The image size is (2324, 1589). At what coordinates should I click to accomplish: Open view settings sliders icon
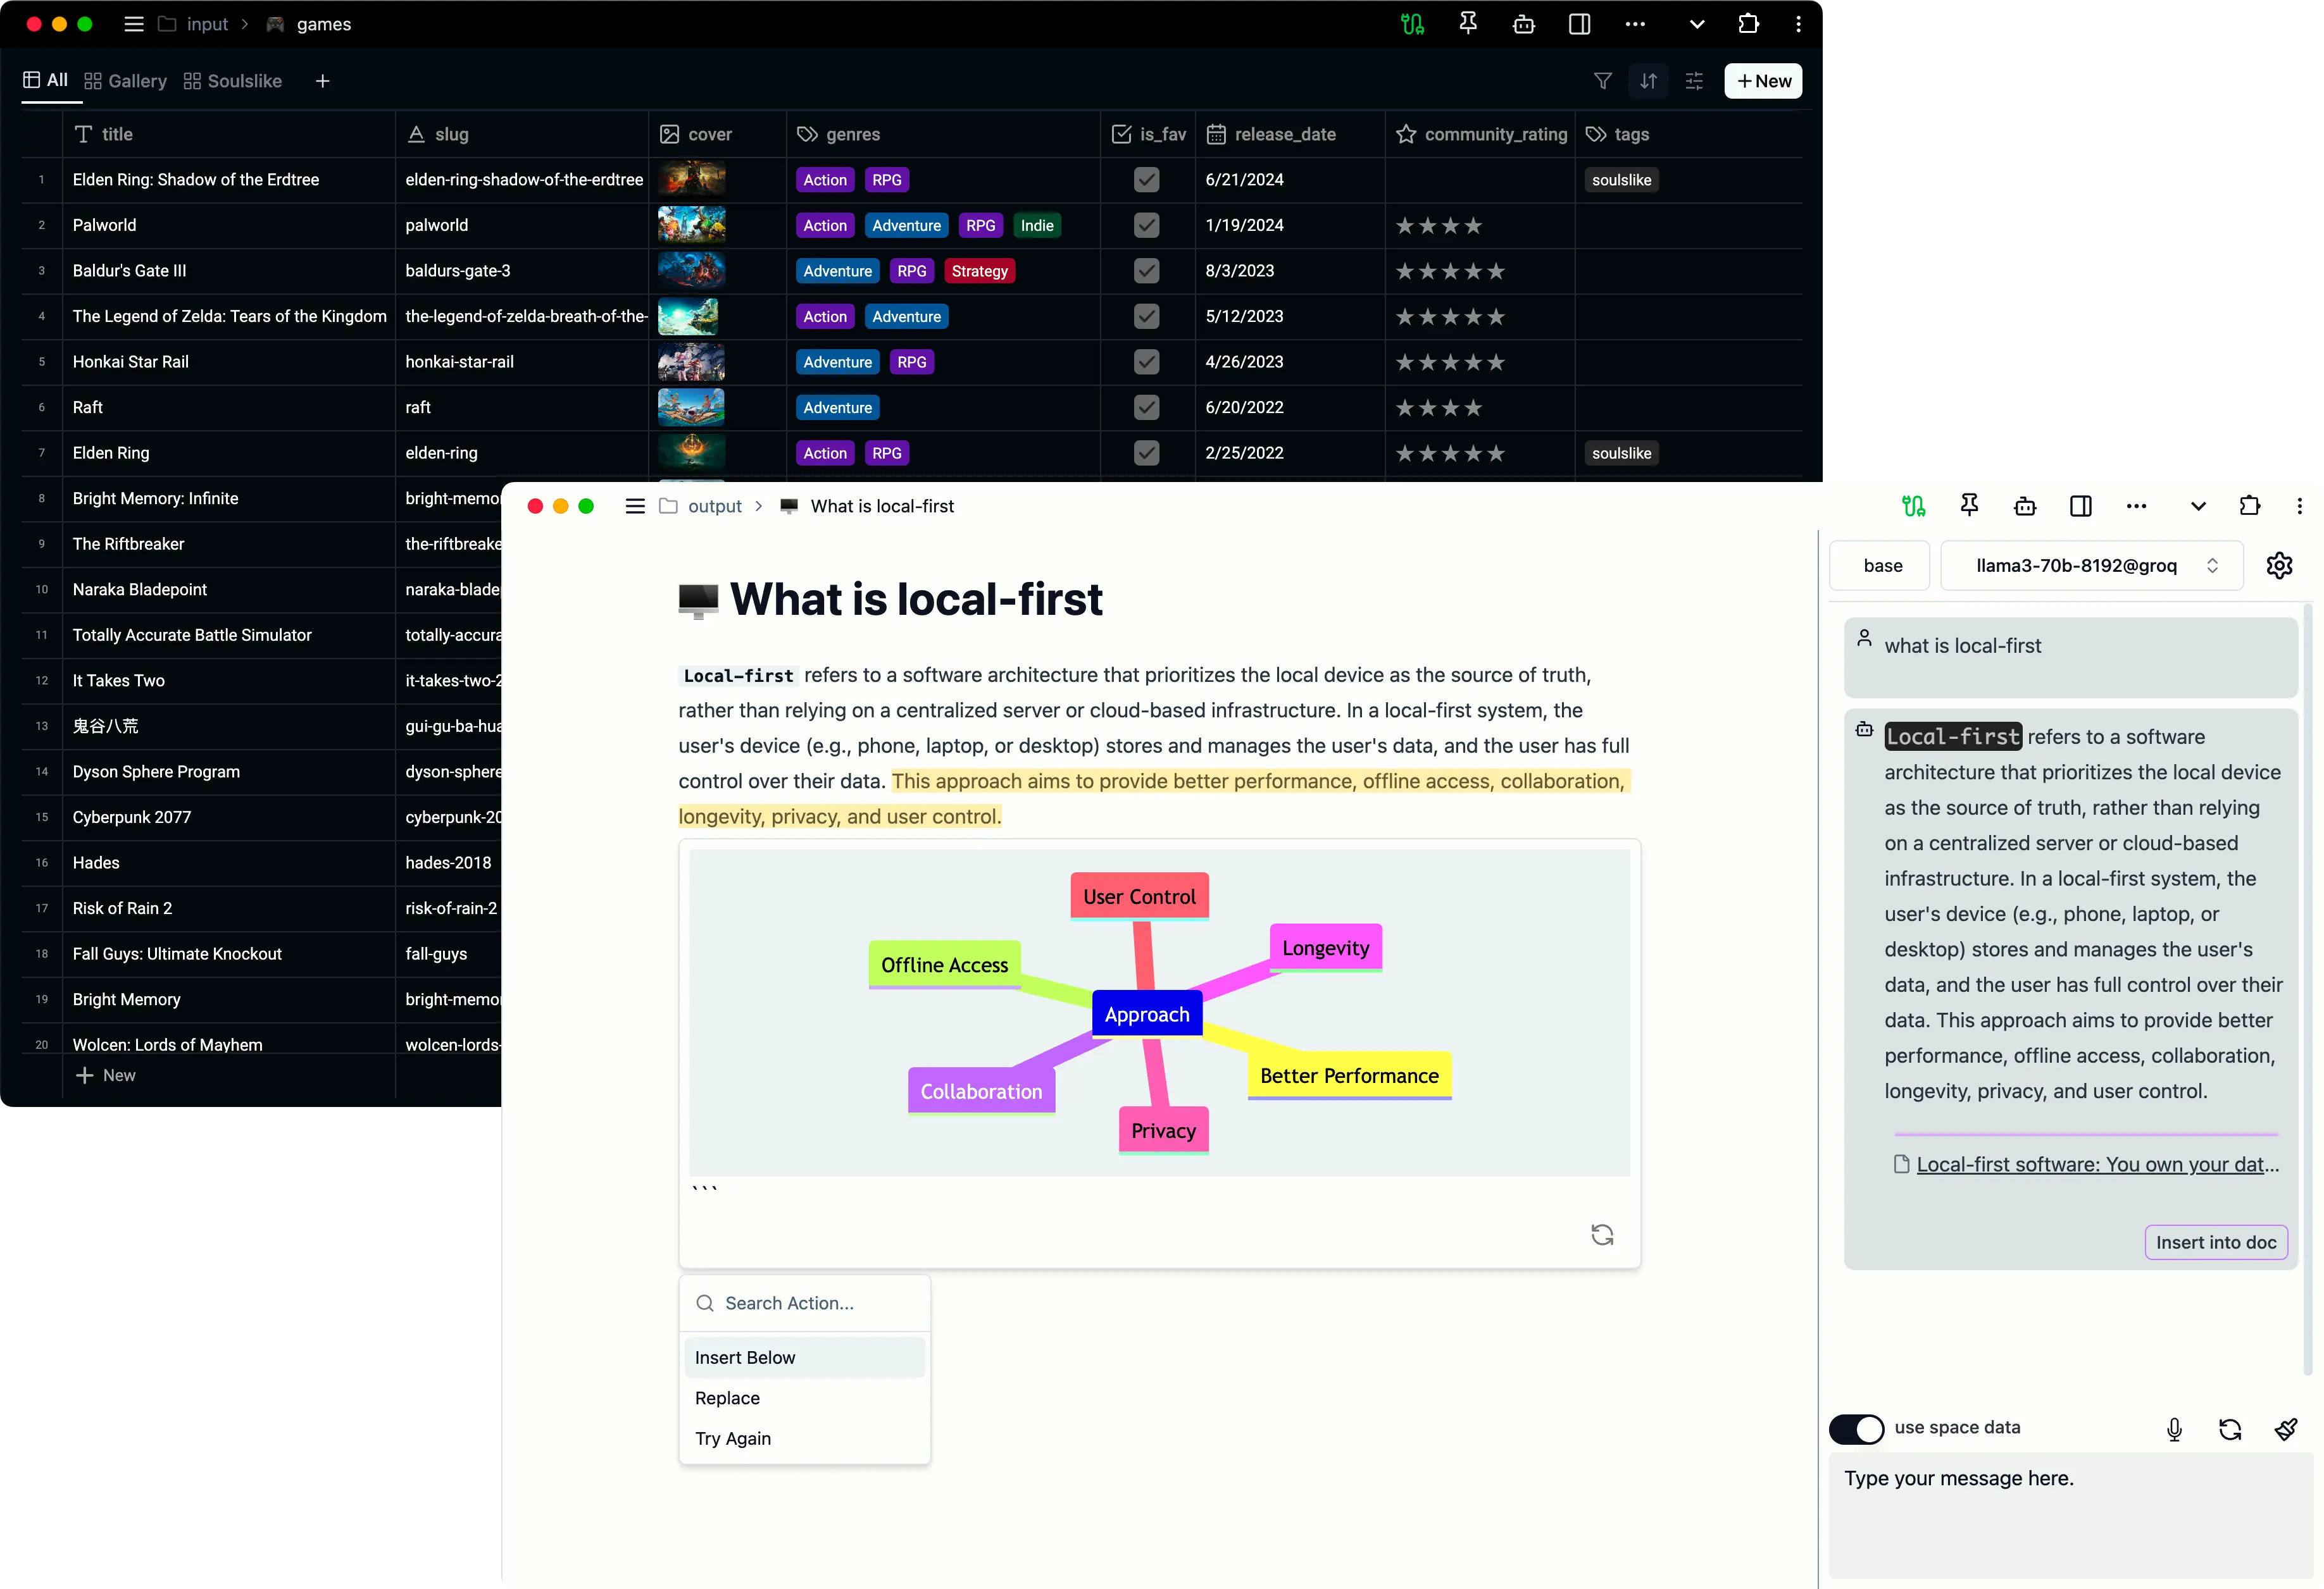pos(1694,81)
